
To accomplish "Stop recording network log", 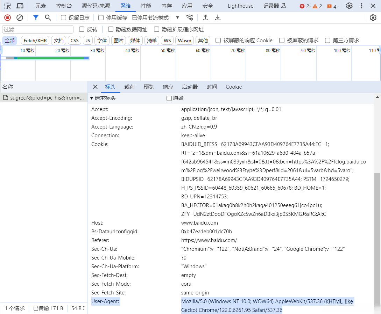I will point(7,18).
